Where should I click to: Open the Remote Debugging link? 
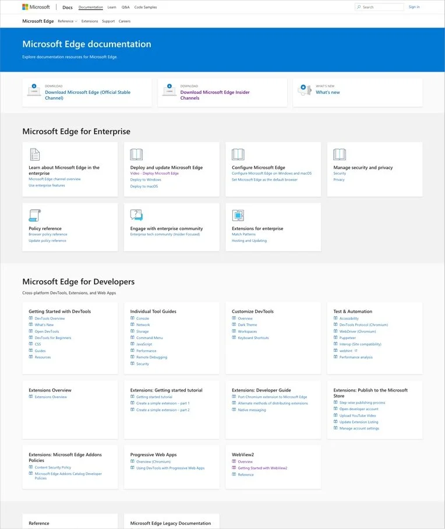pos(152,357)
